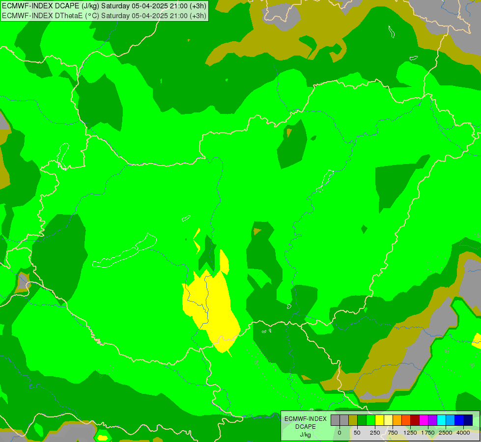481x442 pixels.
Task: Click the legend value 1750
Action: click(428, 433)
